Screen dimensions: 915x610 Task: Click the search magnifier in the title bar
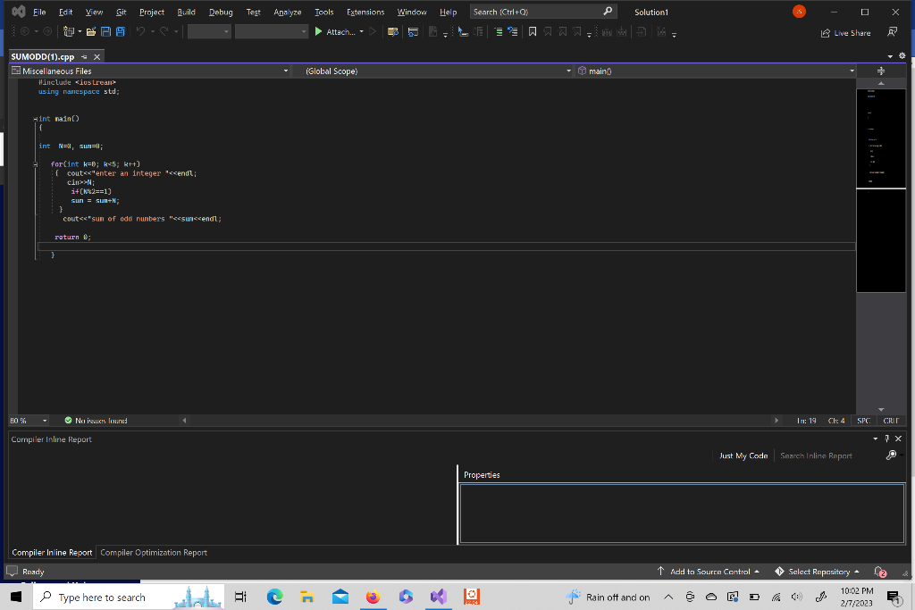[608, 12]
